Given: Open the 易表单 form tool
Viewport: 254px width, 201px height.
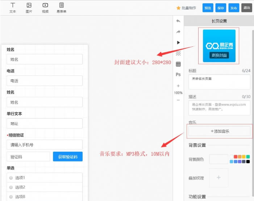Looking at the screenshot, I should point(62,8).
